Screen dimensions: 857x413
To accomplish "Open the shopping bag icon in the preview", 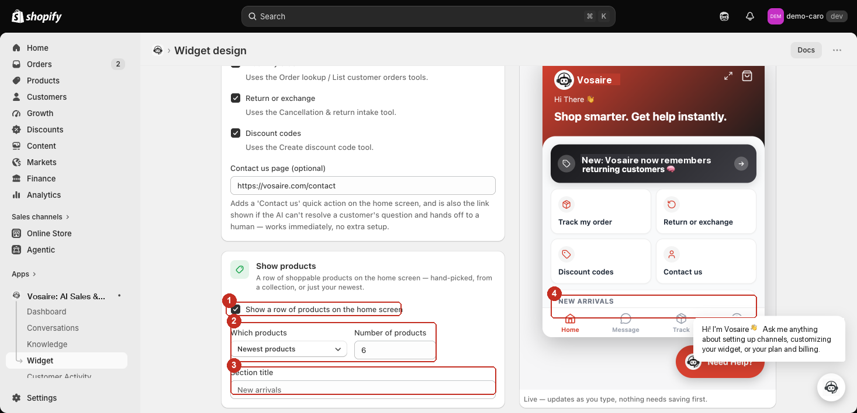I will [x=747, y=76].
